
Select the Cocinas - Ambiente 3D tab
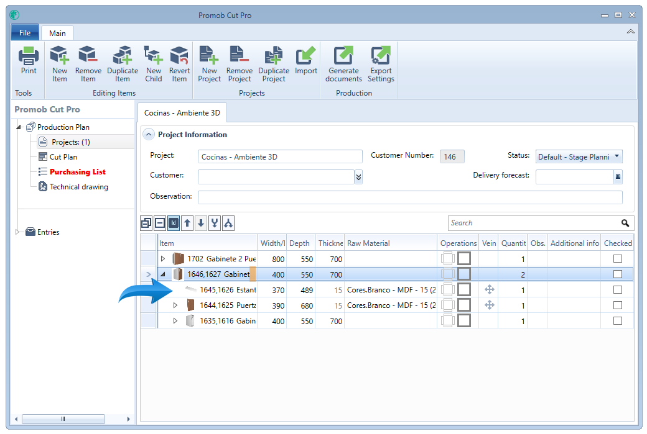[182, 113]
